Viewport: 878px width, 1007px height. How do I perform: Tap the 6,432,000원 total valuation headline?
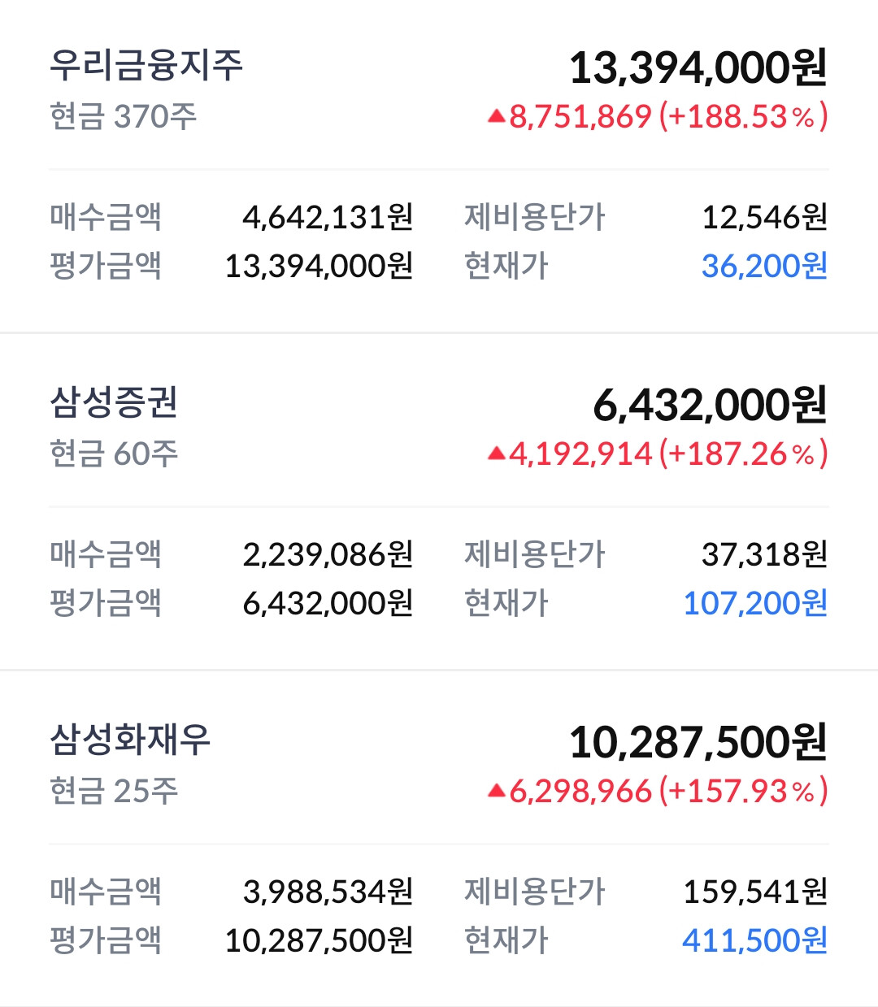coord(711,405)
